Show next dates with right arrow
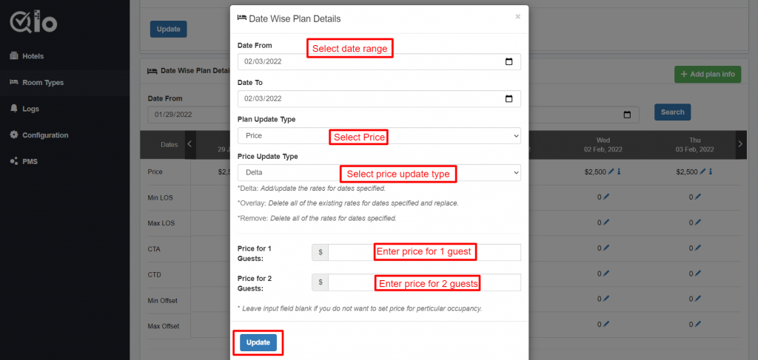Viewport: 758px width, 360px height. tap(740, 144)
